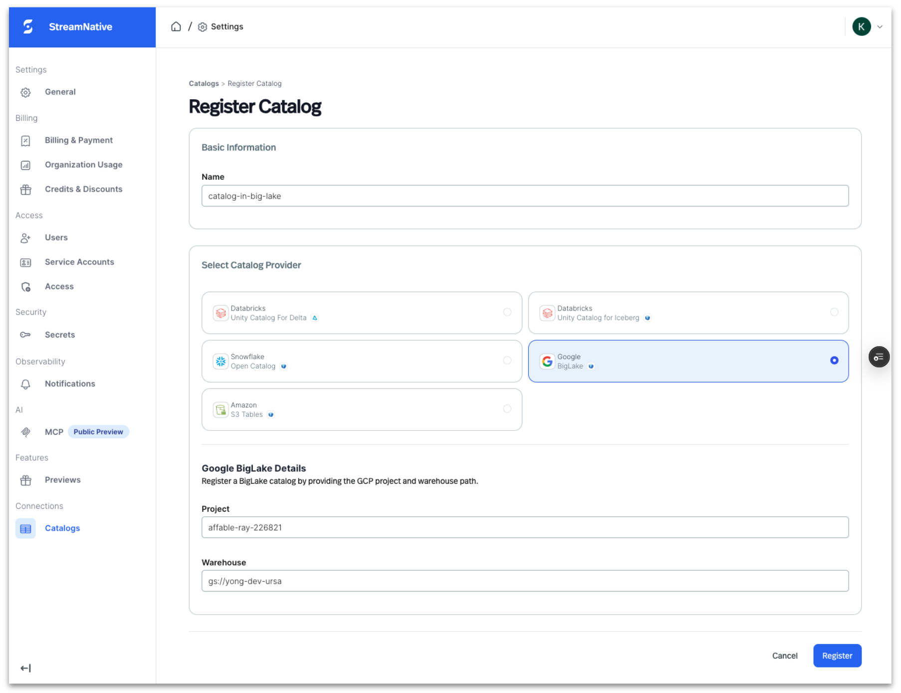
Task: Click info icon next to Snowflake Open Catalog
Action: 284,366
